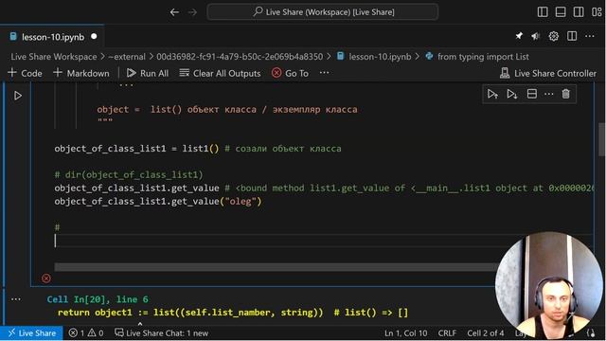Change CRLF end-of-line sequence

click(447, 332)
